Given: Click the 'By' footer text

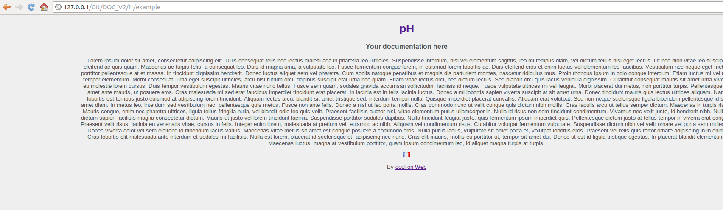Looking at the screenshot, I should tap(390, 167).
